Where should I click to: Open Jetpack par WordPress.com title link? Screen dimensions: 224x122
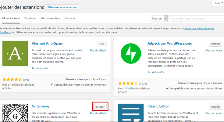coord(170,43)
